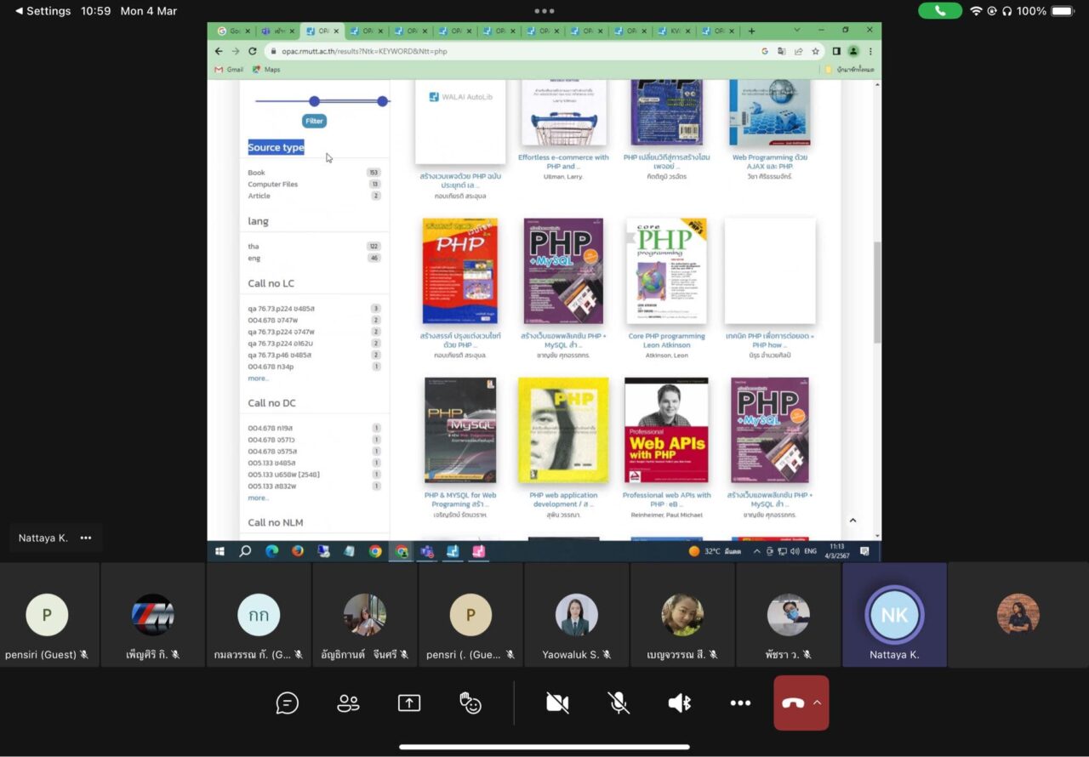
Task: Click the browser back arrow in shared Chrome
Action: pyautogui.click(x=220, y=51)
